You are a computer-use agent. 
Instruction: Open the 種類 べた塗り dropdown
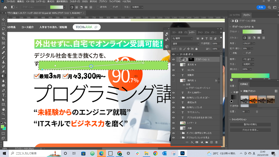[248, 59]
